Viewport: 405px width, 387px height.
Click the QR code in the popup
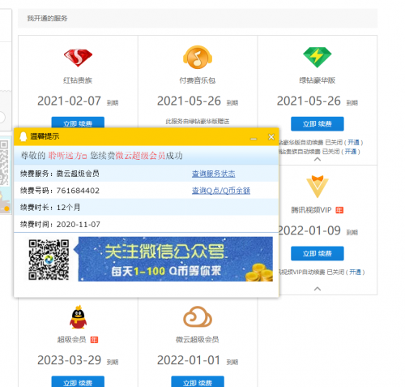coord(49,260)
